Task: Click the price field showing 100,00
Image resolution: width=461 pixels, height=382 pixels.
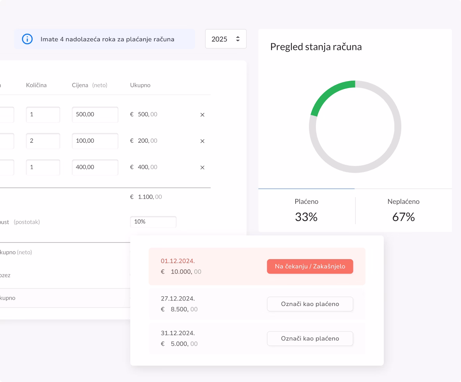Action: coord(95,141)
